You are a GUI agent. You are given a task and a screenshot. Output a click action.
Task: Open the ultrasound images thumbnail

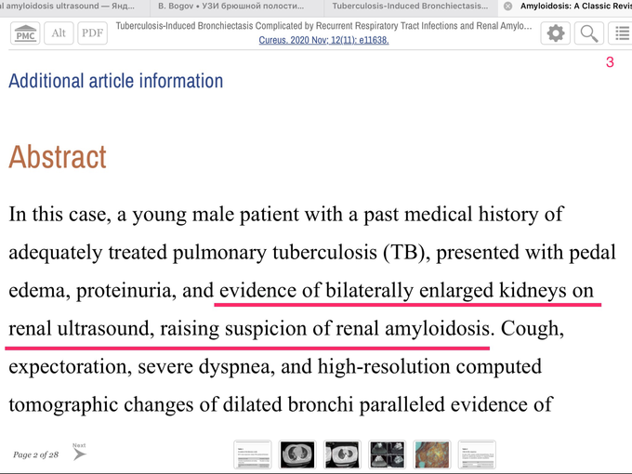click(x=387, y=454)
